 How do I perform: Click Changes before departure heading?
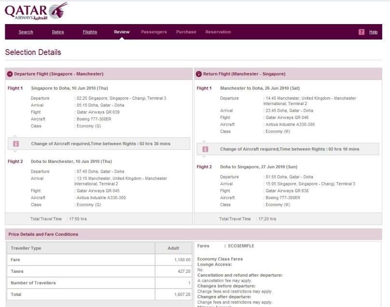click(x=227, y=286)
